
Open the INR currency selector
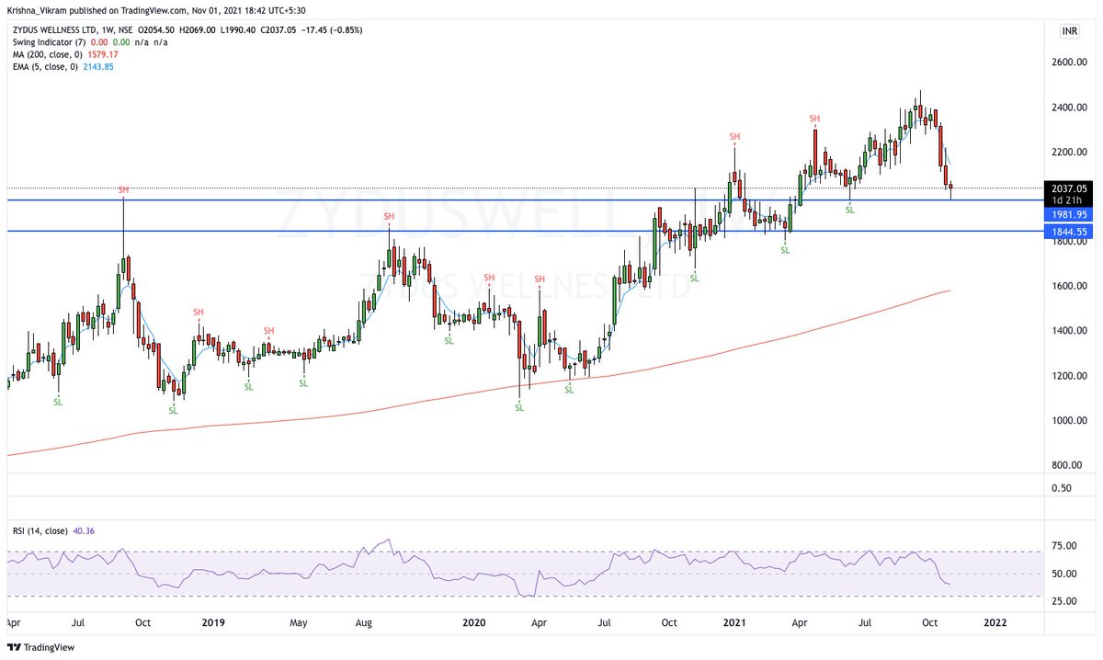click(1068, 30)
